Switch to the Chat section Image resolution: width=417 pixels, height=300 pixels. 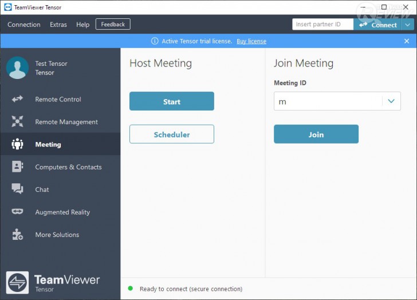point(60,190)
